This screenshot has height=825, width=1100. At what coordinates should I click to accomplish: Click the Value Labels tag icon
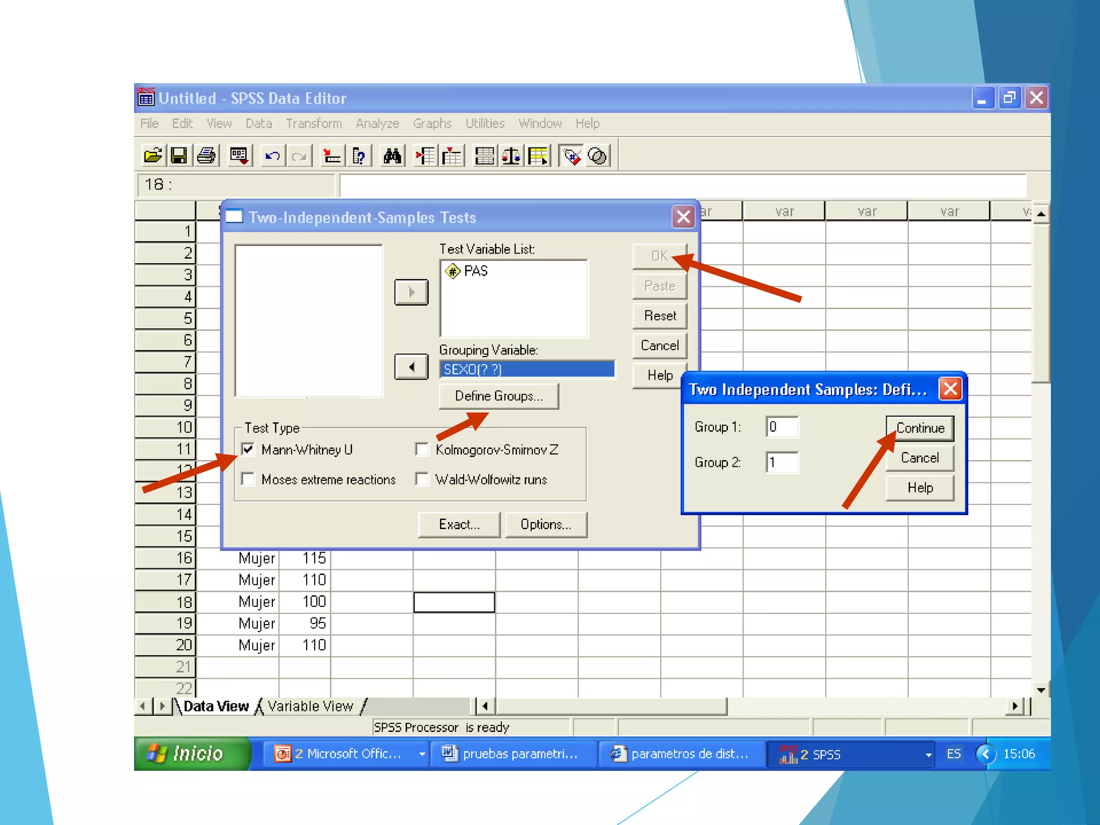coord(571,156)
